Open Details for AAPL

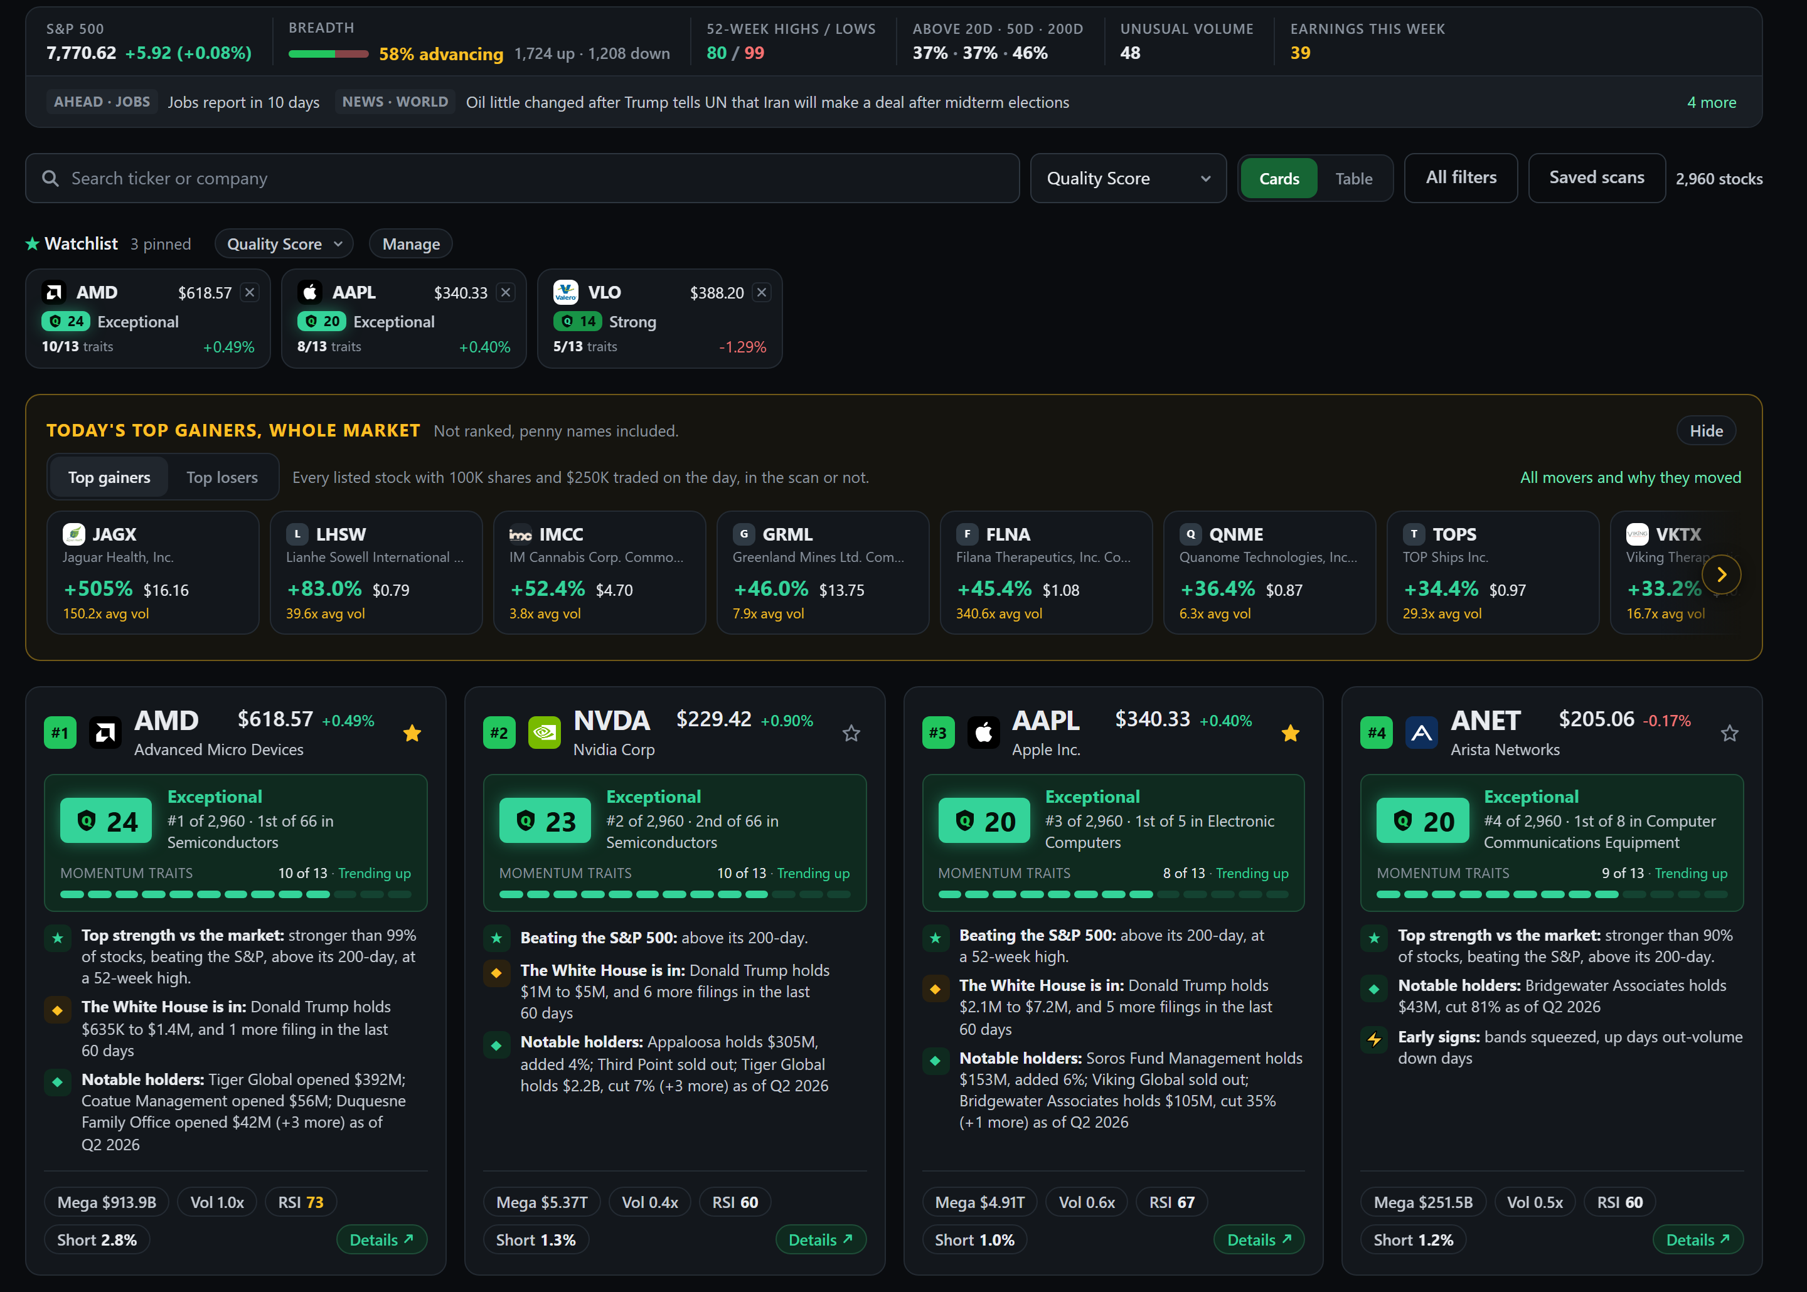point(1259,1239)
